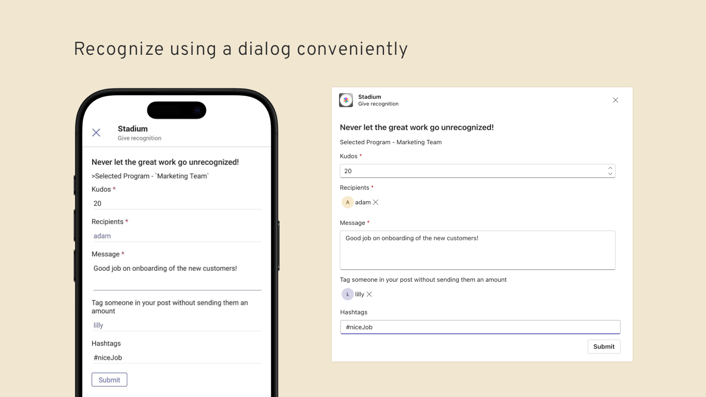Click adam's avatar in desktop Recipients
The width and height of the screenshot is (706, 397).
pos(347,202)
